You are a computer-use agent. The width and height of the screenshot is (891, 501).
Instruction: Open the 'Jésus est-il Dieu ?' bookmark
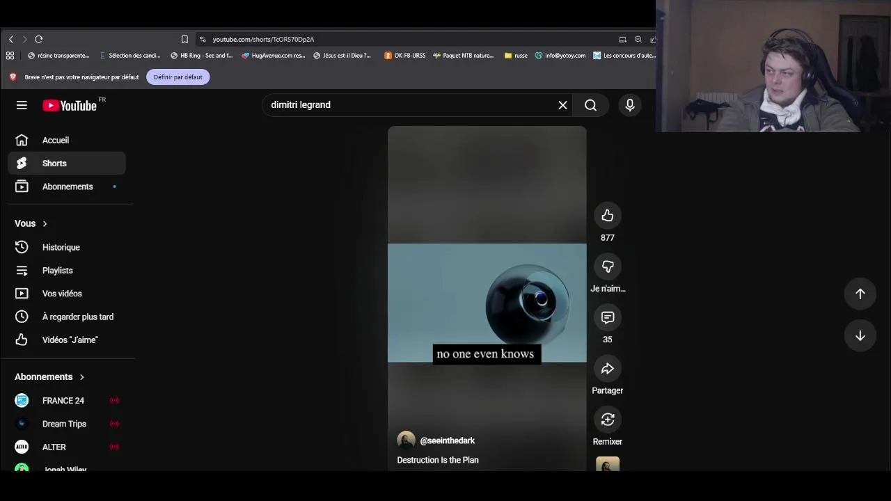(342, 56)
